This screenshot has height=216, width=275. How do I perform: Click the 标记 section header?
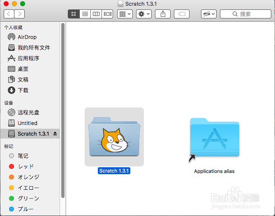tap(9, 146)
